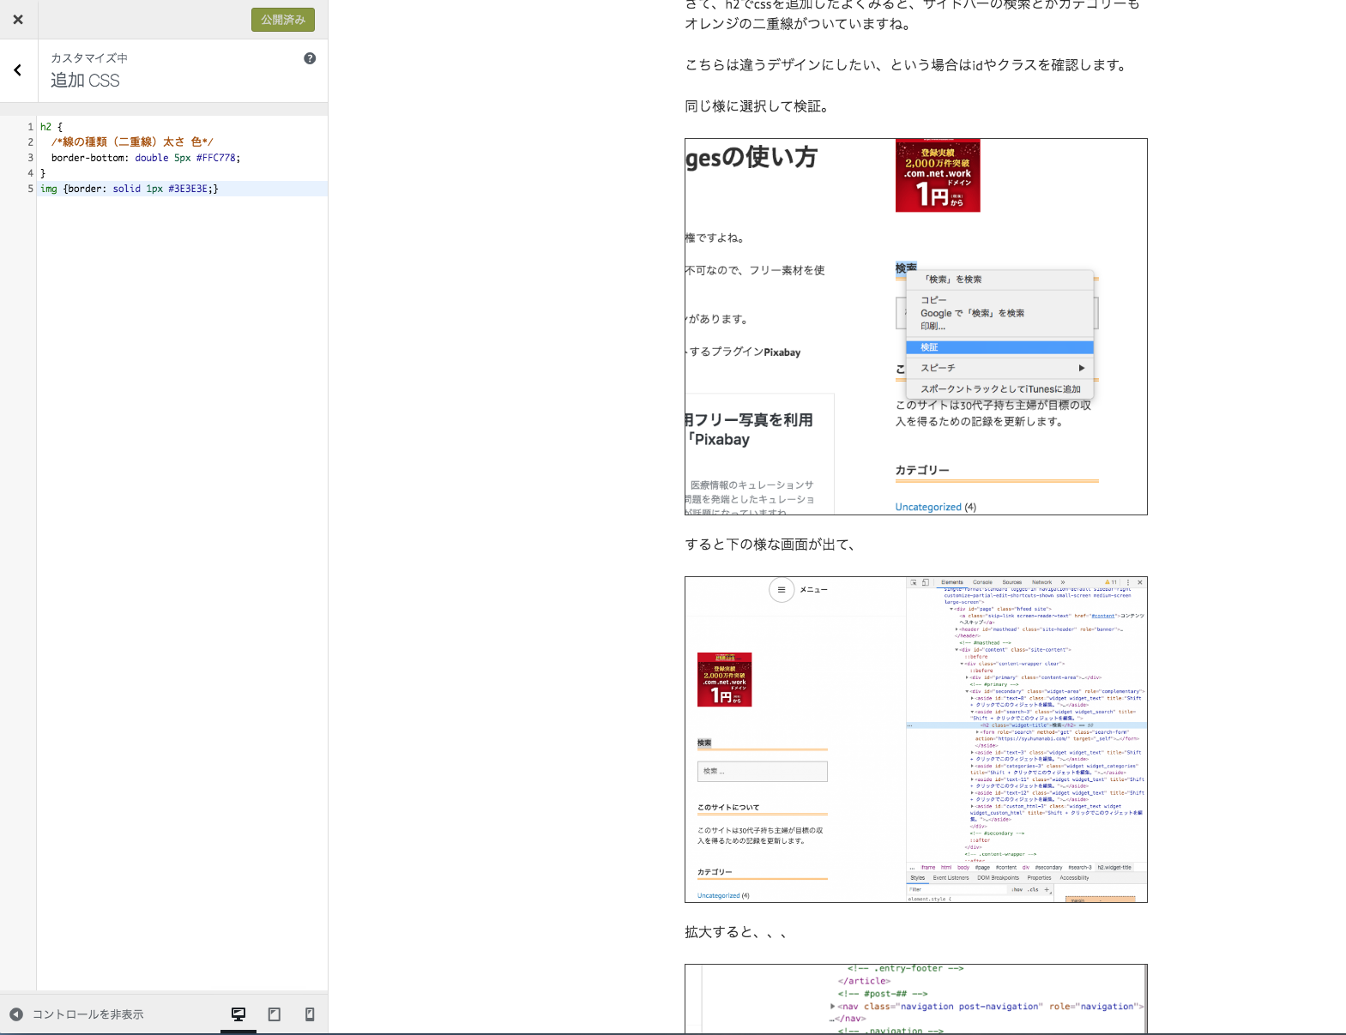1346x1035 pixels.
Task: Switch to tablet preview mode
Action: pos(275,1014)
